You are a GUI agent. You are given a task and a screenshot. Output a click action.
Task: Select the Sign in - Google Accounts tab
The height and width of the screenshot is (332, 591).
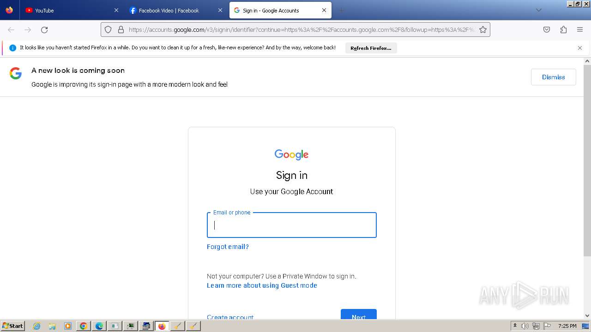click(x=280, y=10)
